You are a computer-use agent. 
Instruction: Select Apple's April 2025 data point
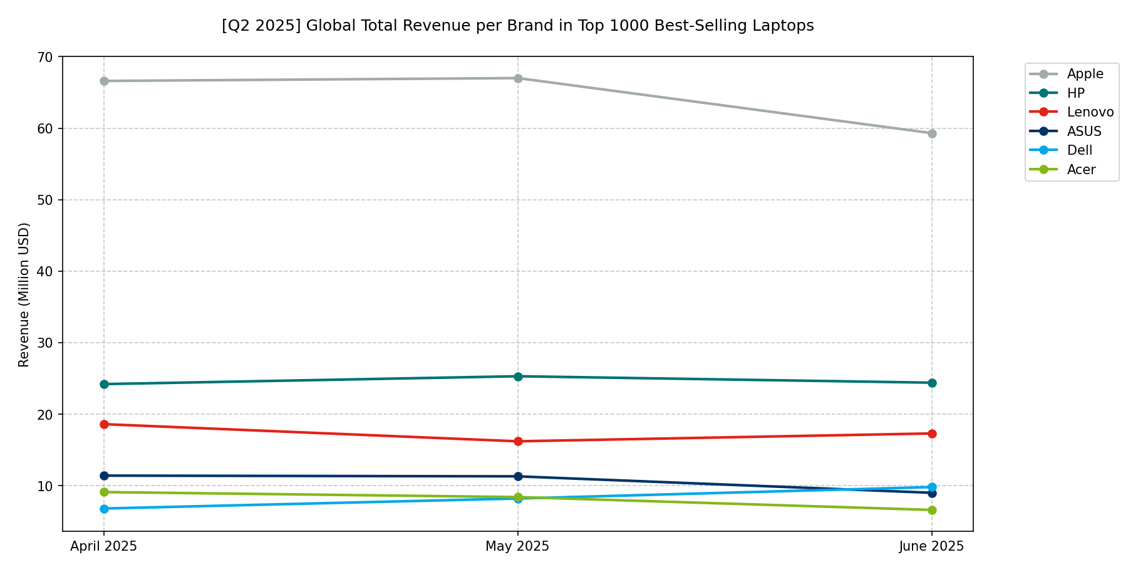(104, 81)
